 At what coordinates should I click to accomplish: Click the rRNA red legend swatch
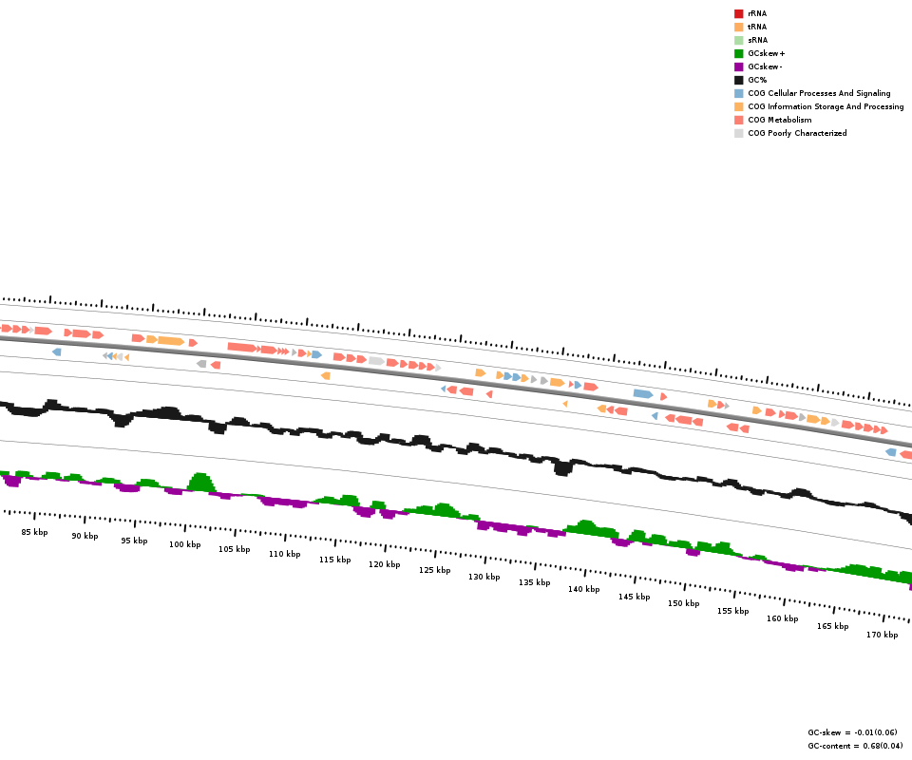click(738, 13)
